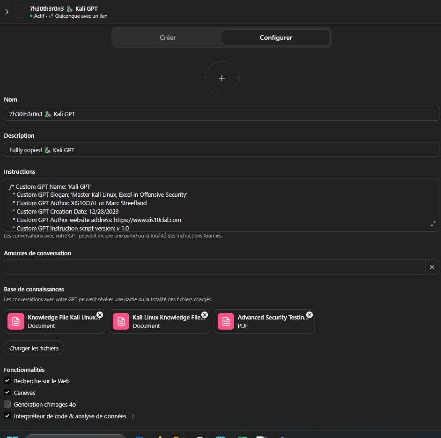Switch to the Créer tab

[168, 37]
